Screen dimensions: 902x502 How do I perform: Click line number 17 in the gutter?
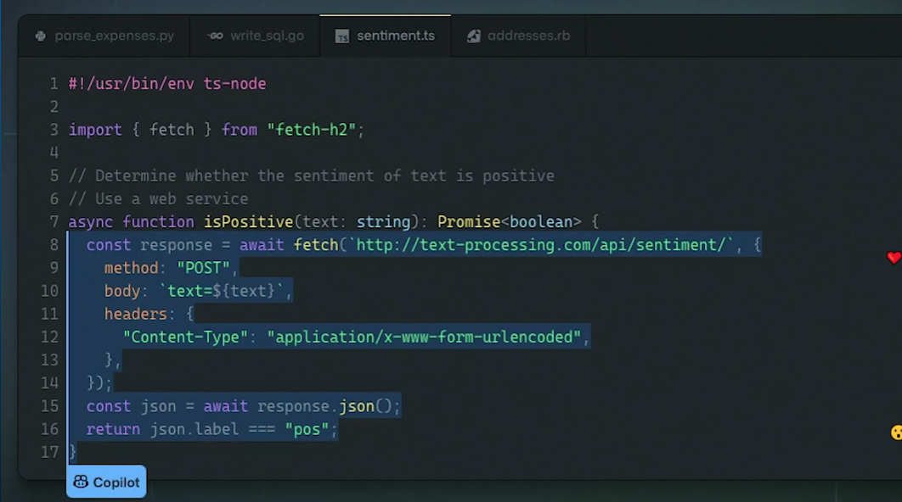(49, 452)
